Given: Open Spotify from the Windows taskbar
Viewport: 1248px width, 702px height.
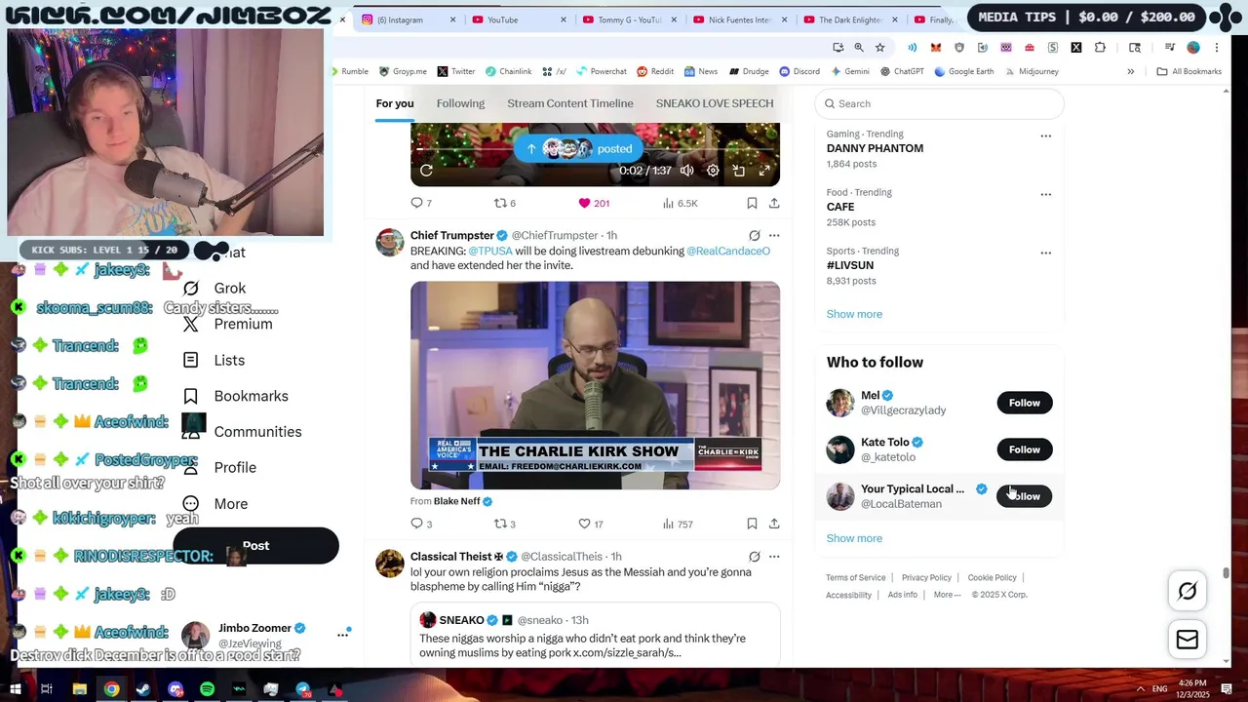Looking at the screenshot, I should [x=207, y=689].
